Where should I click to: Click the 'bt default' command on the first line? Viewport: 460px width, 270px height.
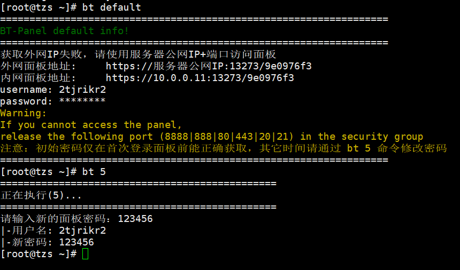pos(112,7)
